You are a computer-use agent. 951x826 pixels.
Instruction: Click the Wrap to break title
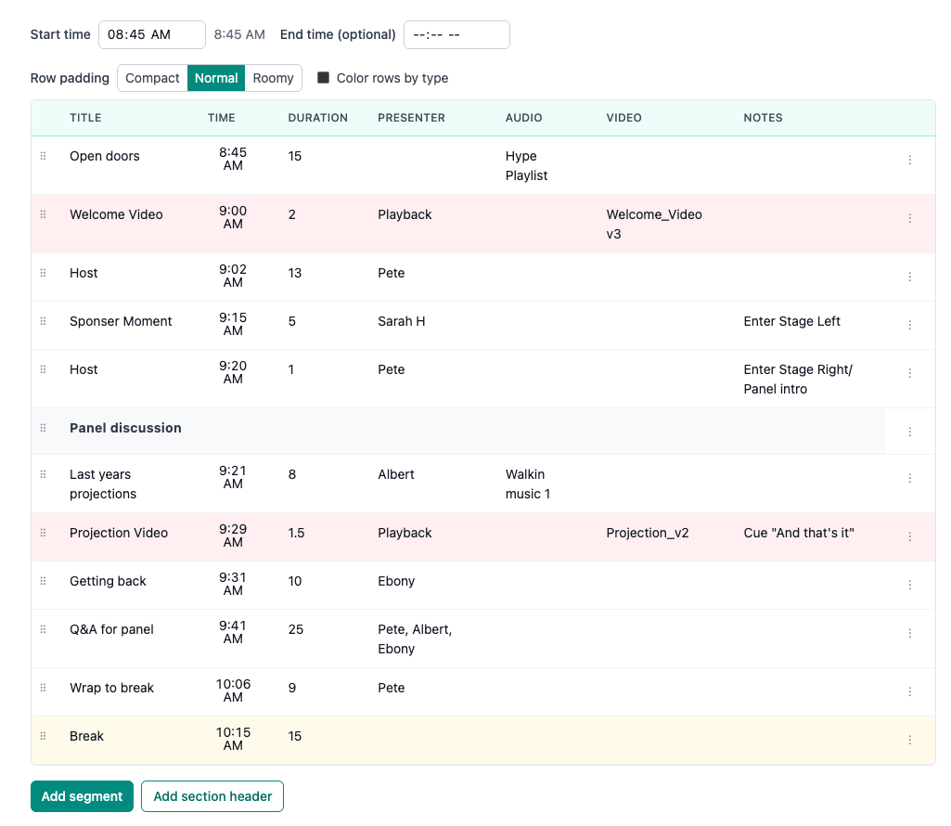(x=111, y=688)
